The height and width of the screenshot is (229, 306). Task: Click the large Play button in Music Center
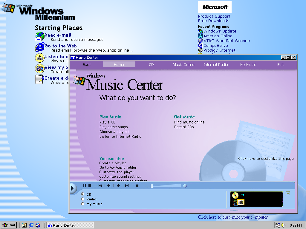[73, 188]
